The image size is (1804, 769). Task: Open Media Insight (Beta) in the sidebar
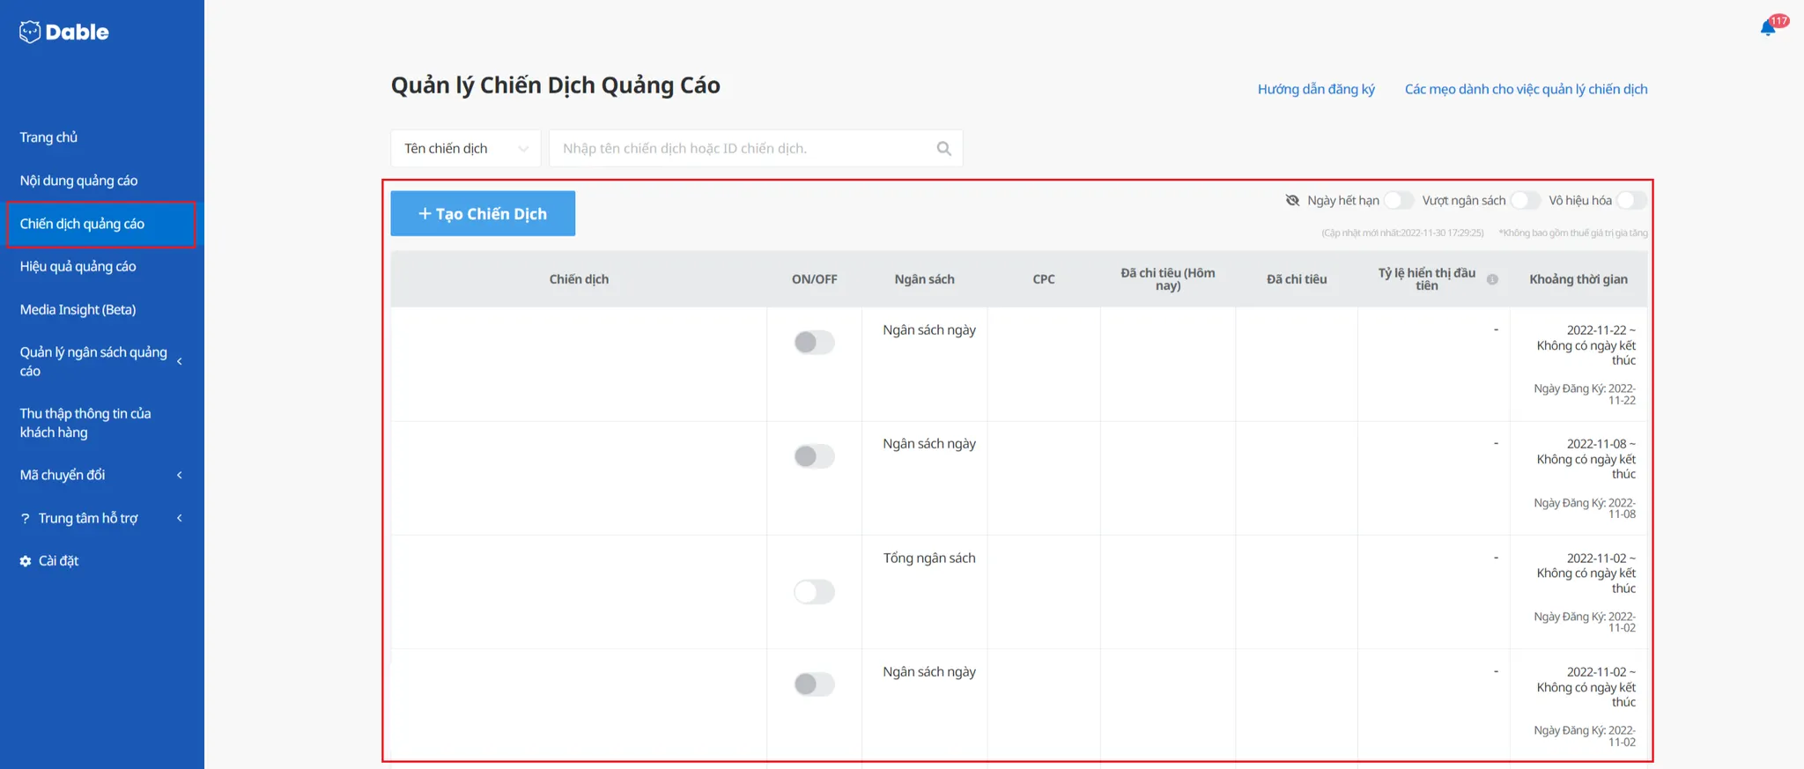(x=78, y=309)
